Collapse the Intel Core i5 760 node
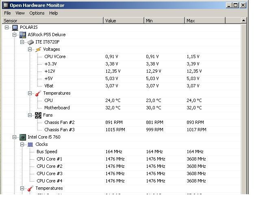 coord(15,137)
